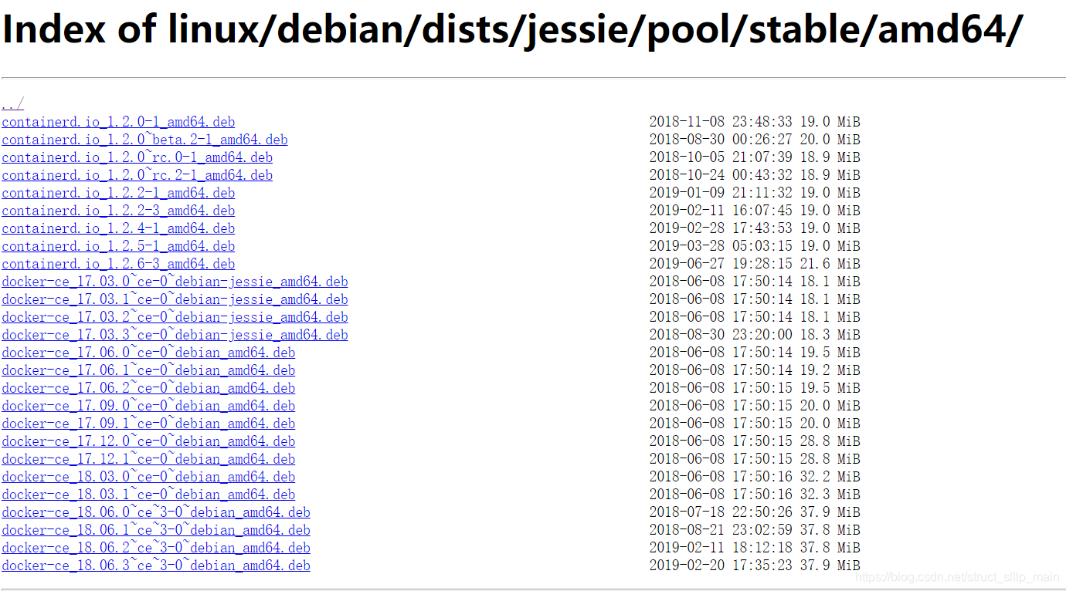1066x591 pixels.
Task: Open docker-ce_17.06.0~ce-0~debian_amd64.deb link
Action: pyautogui.click(x=148, y=353)
